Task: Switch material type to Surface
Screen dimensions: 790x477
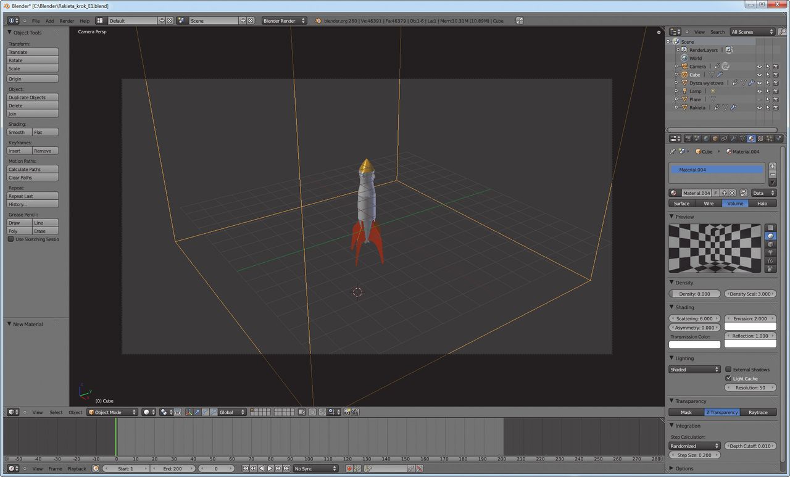Action: (681, 203)
